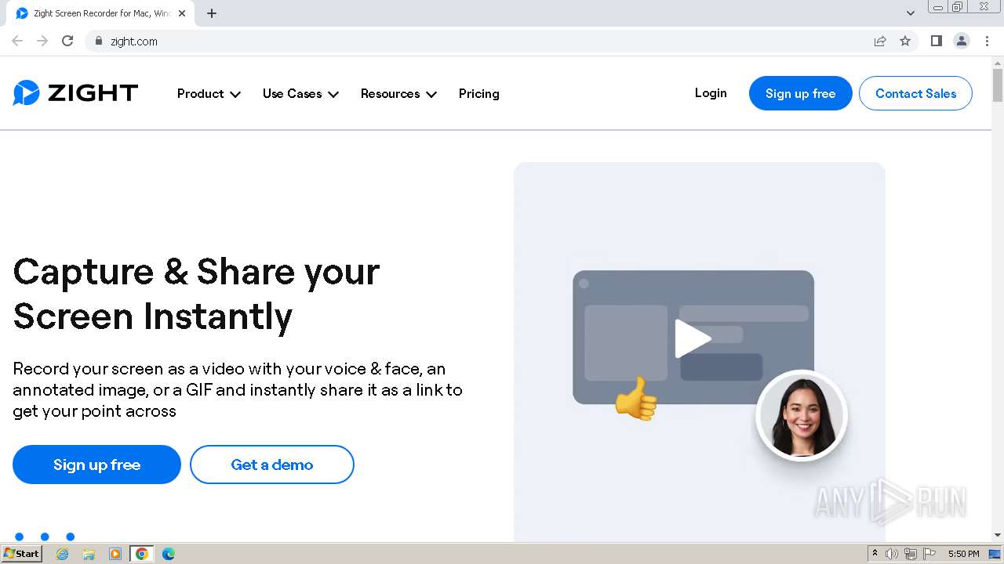Click scrollbar down arrow
1004x564 pixels.
tap(998, 535)
